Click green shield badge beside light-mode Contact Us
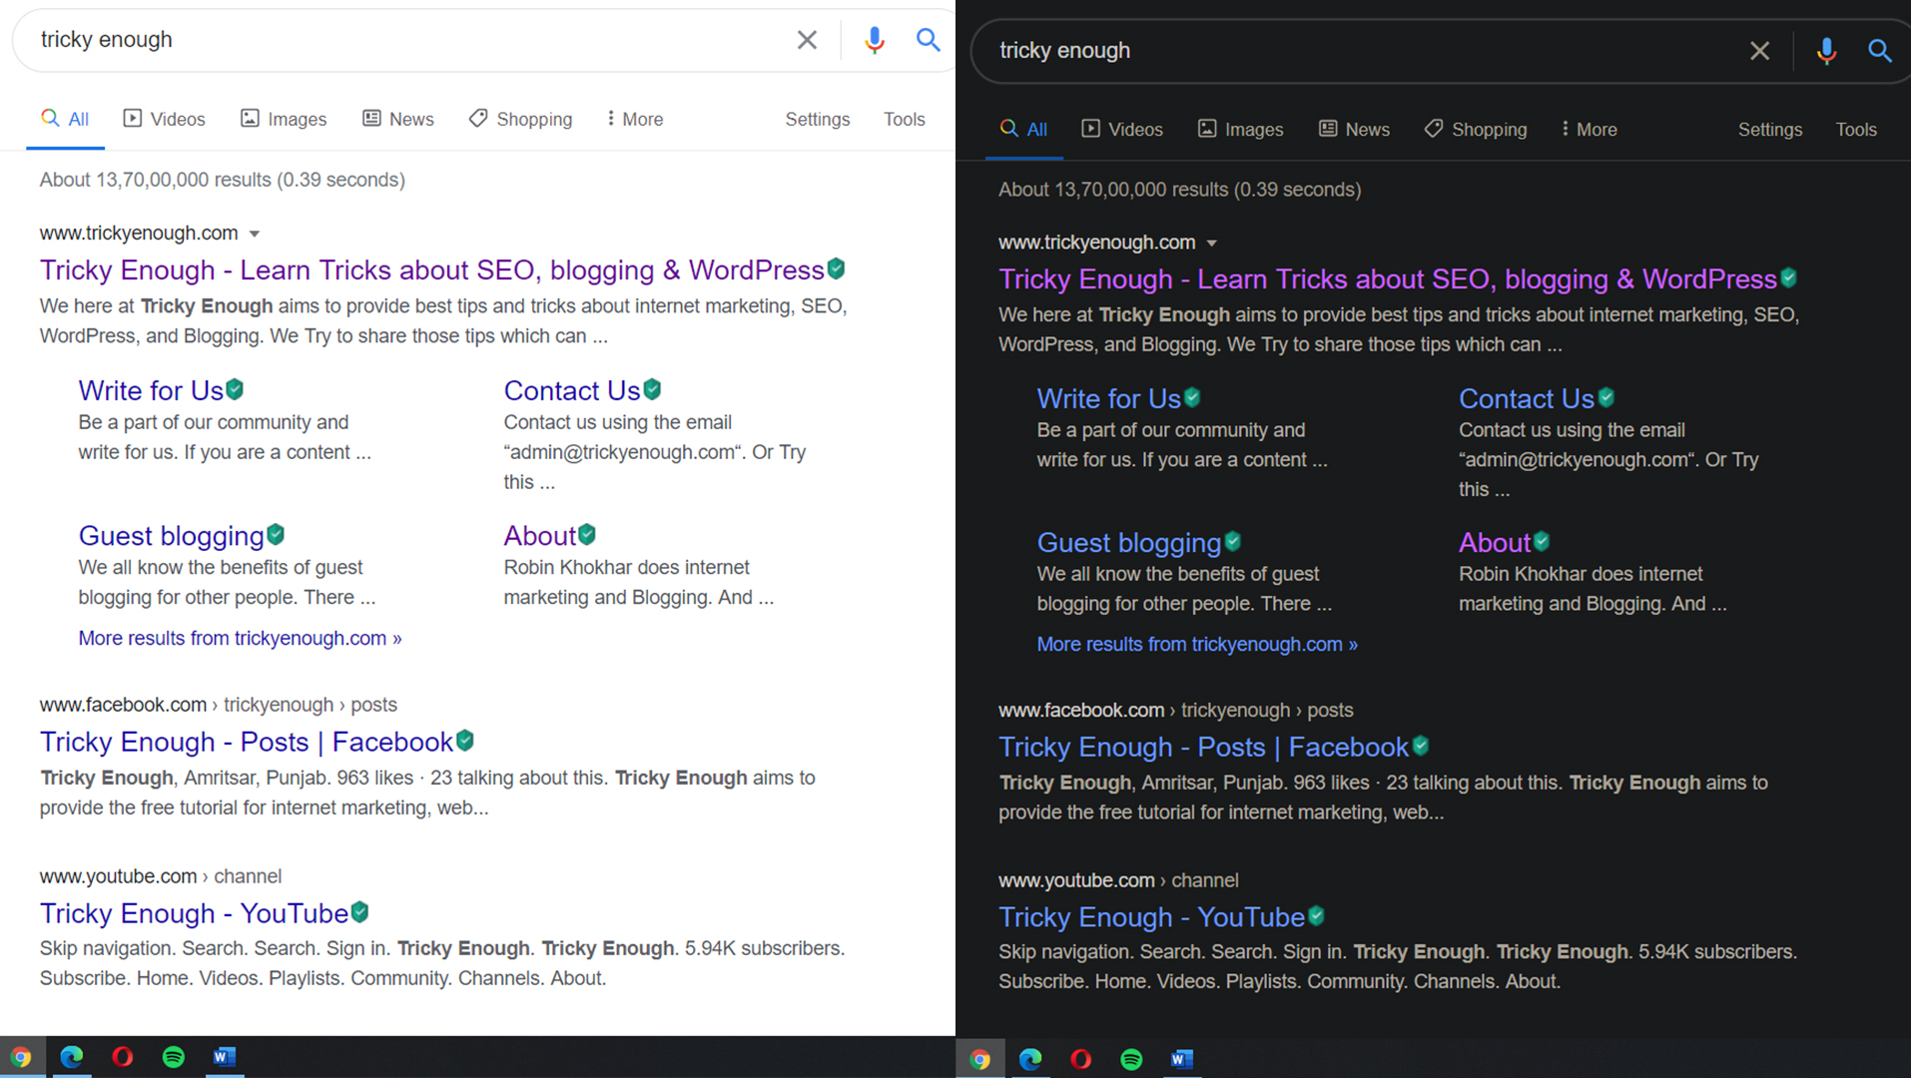1911x1078 pixels. click(652, 389)
